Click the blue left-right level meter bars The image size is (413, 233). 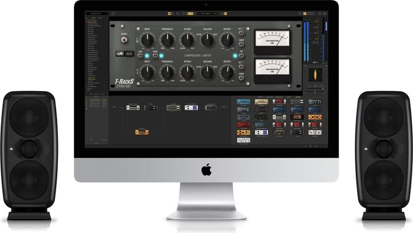point(306,42)
